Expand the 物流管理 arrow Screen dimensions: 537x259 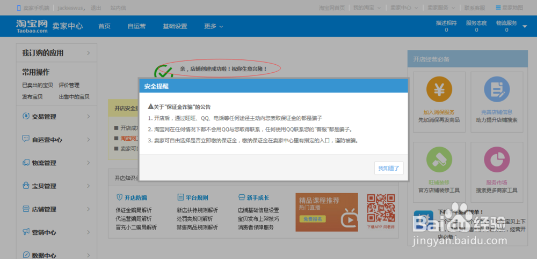(89, 163)
